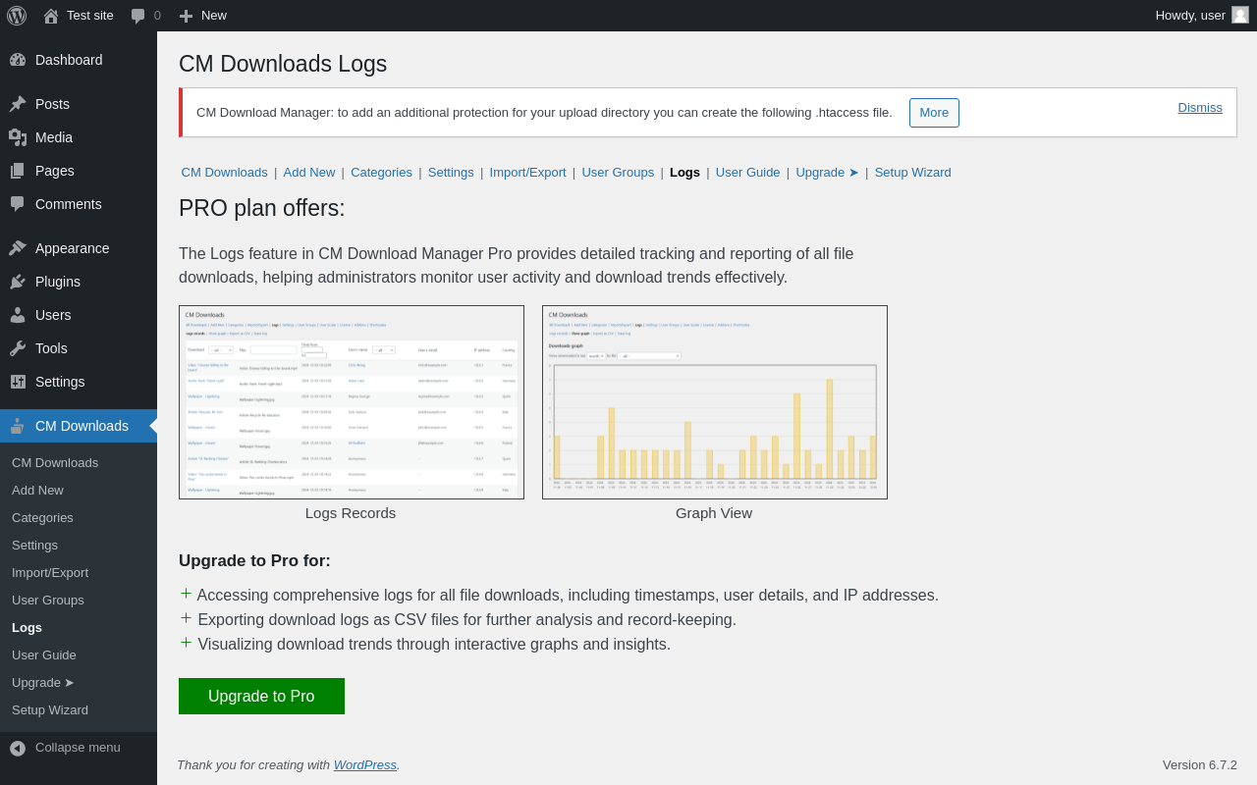The image size is (1257, 785).
Task: Click the Appearance brush icon
Action: pos(18,248)
